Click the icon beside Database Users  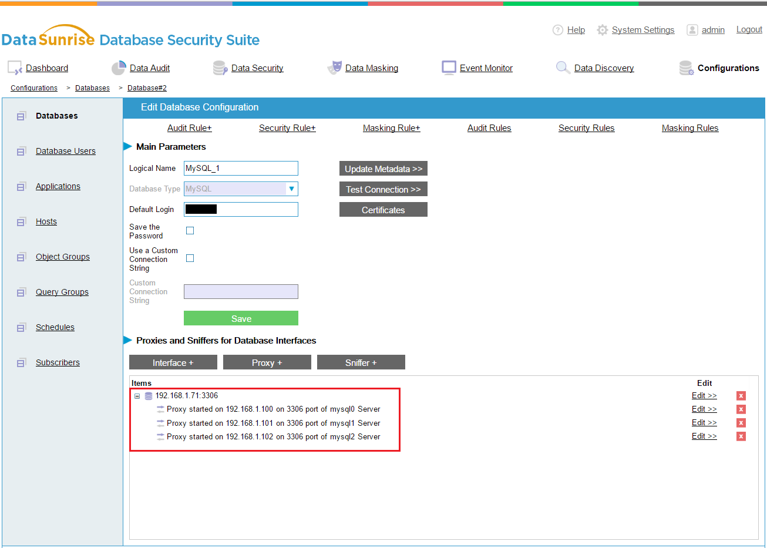click(x=21, y=151)
